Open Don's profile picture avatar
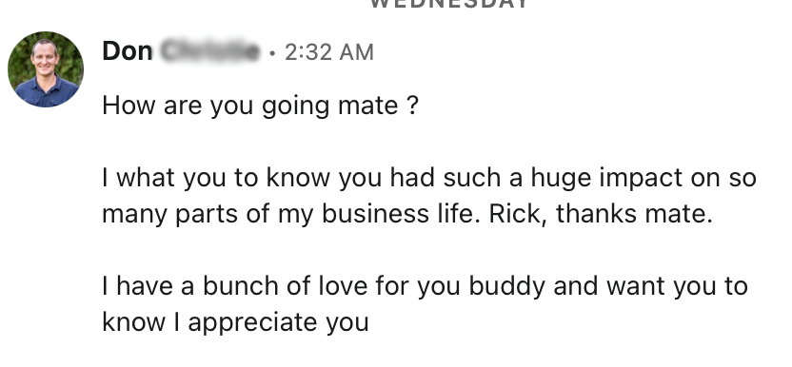This screenshot has height=367, width=792. pos(46,69)
